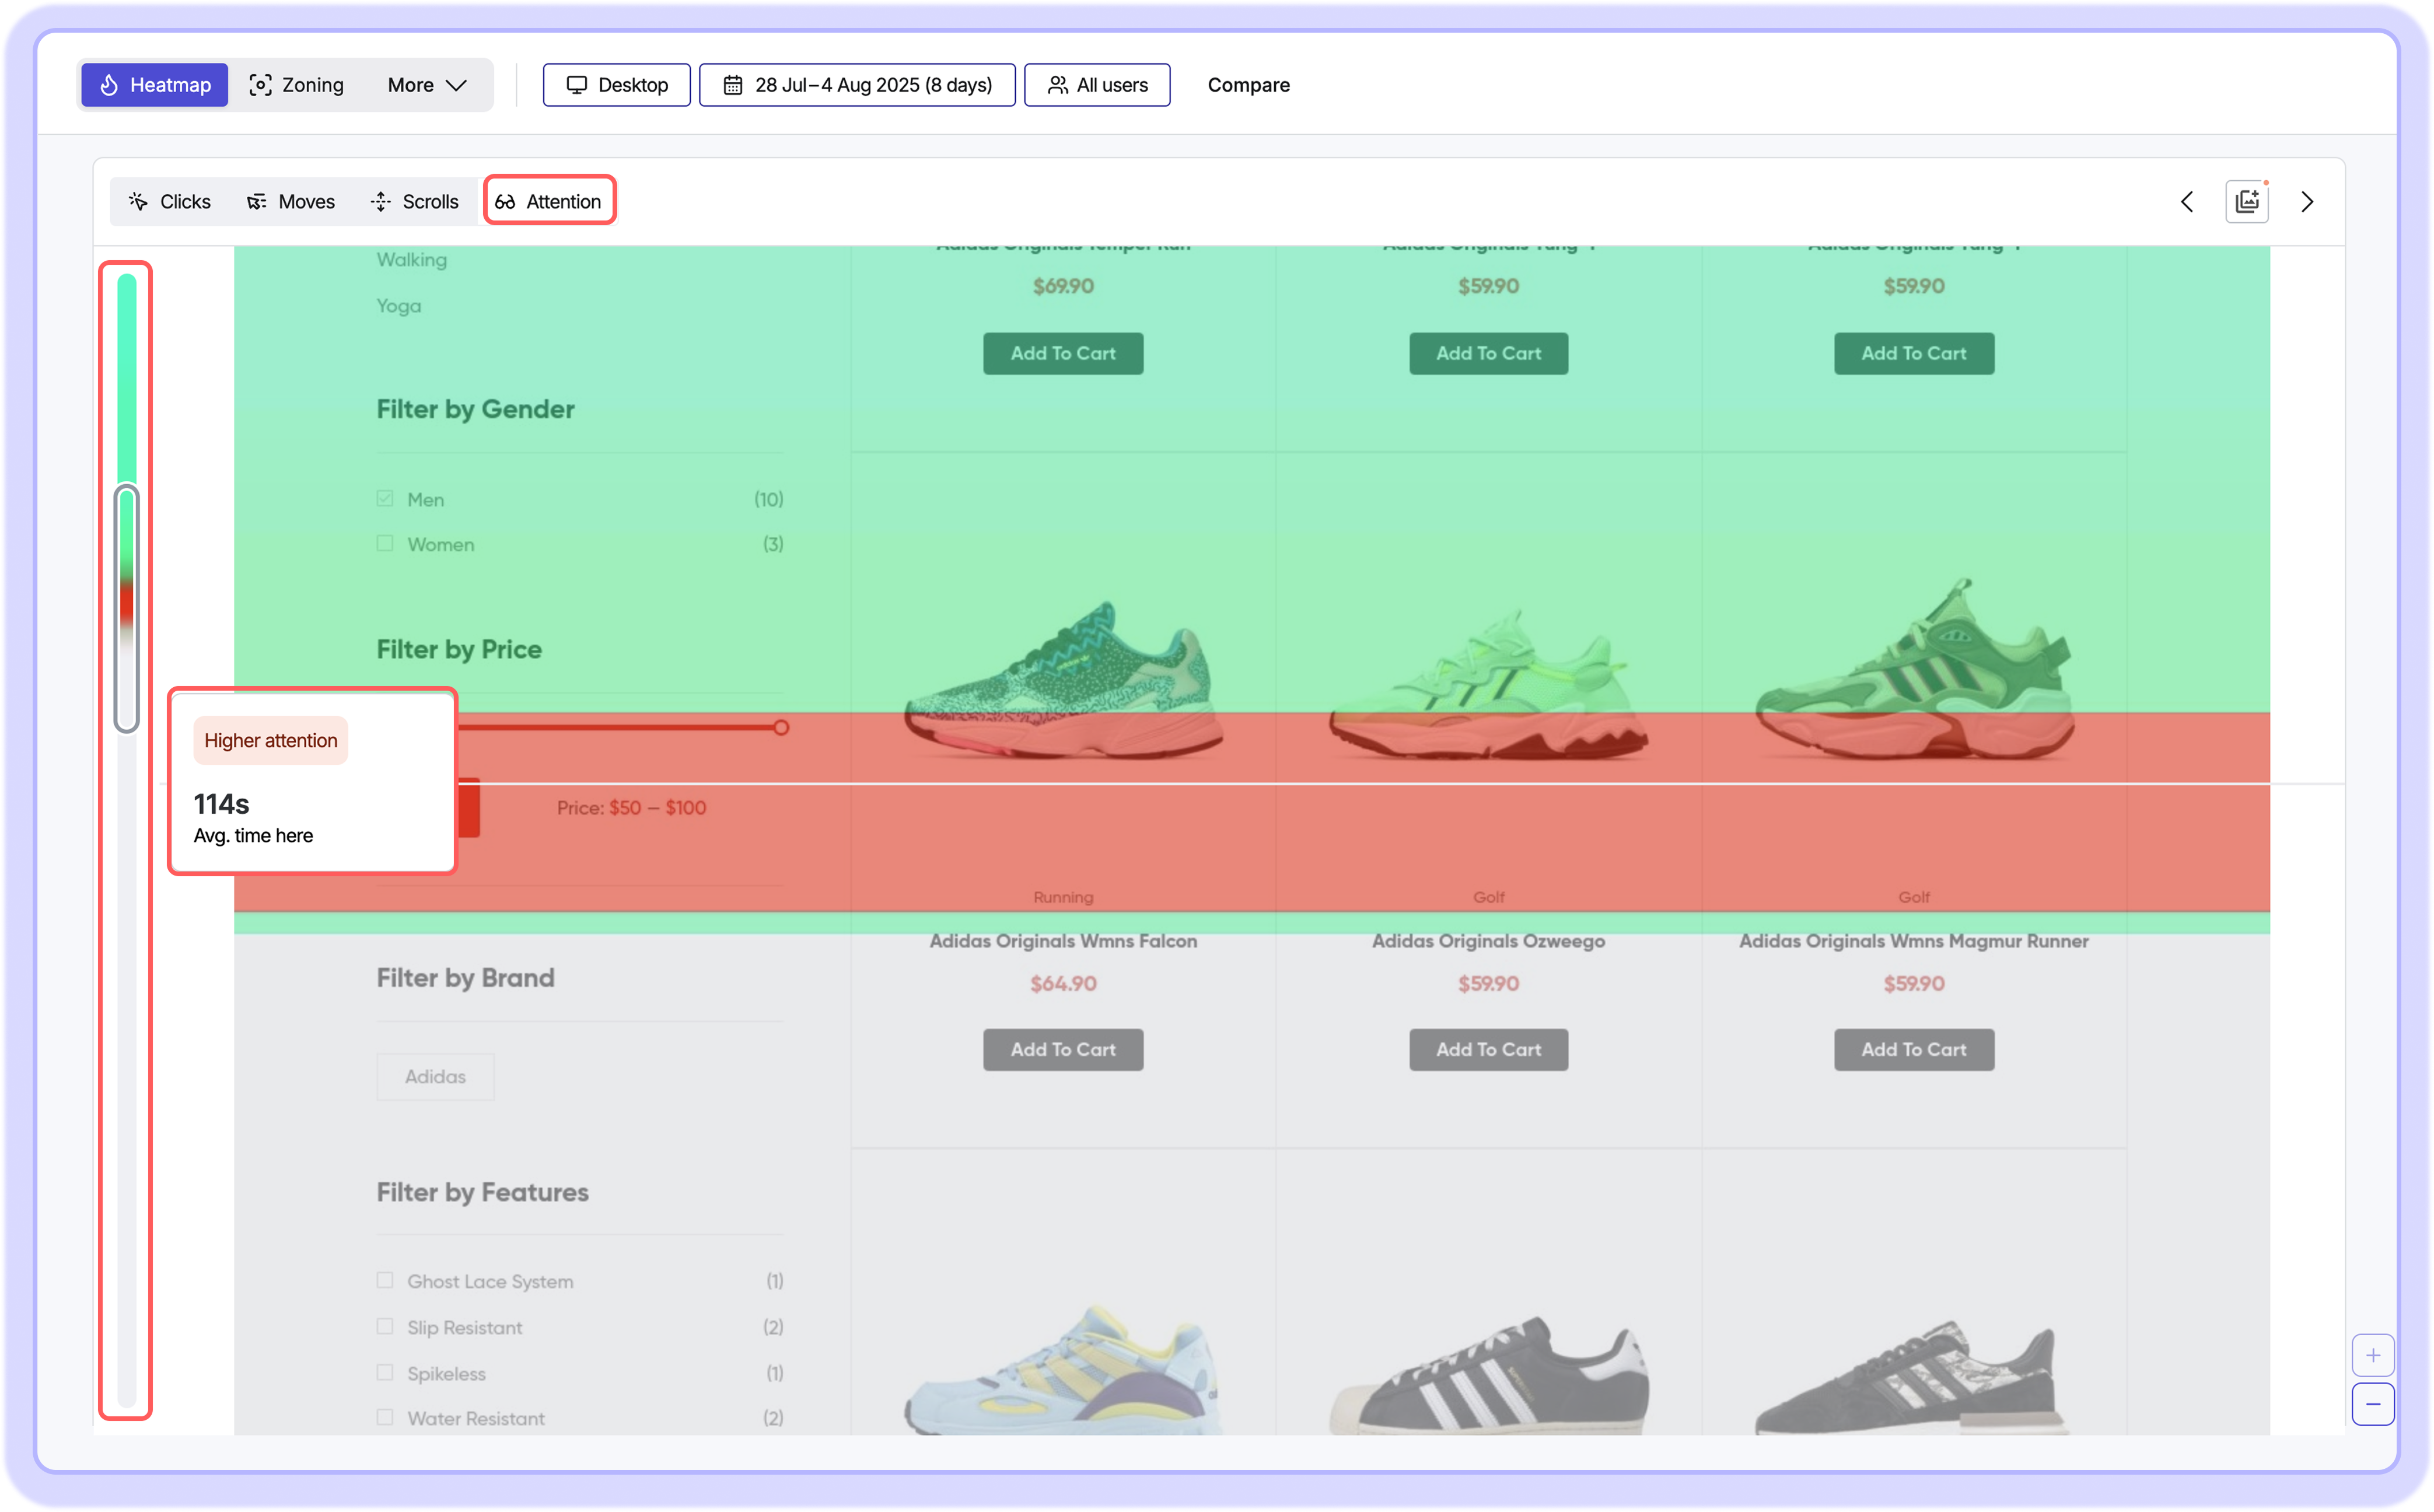Select the Walking category filter
The height and width of the screenshot is (1512, 2434).
pos(411,260)
